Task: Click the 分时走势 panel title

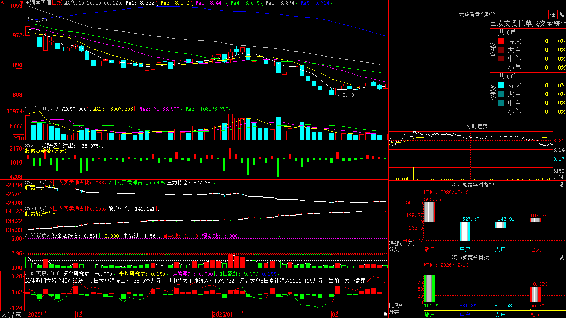Action: tap(477, 126)
